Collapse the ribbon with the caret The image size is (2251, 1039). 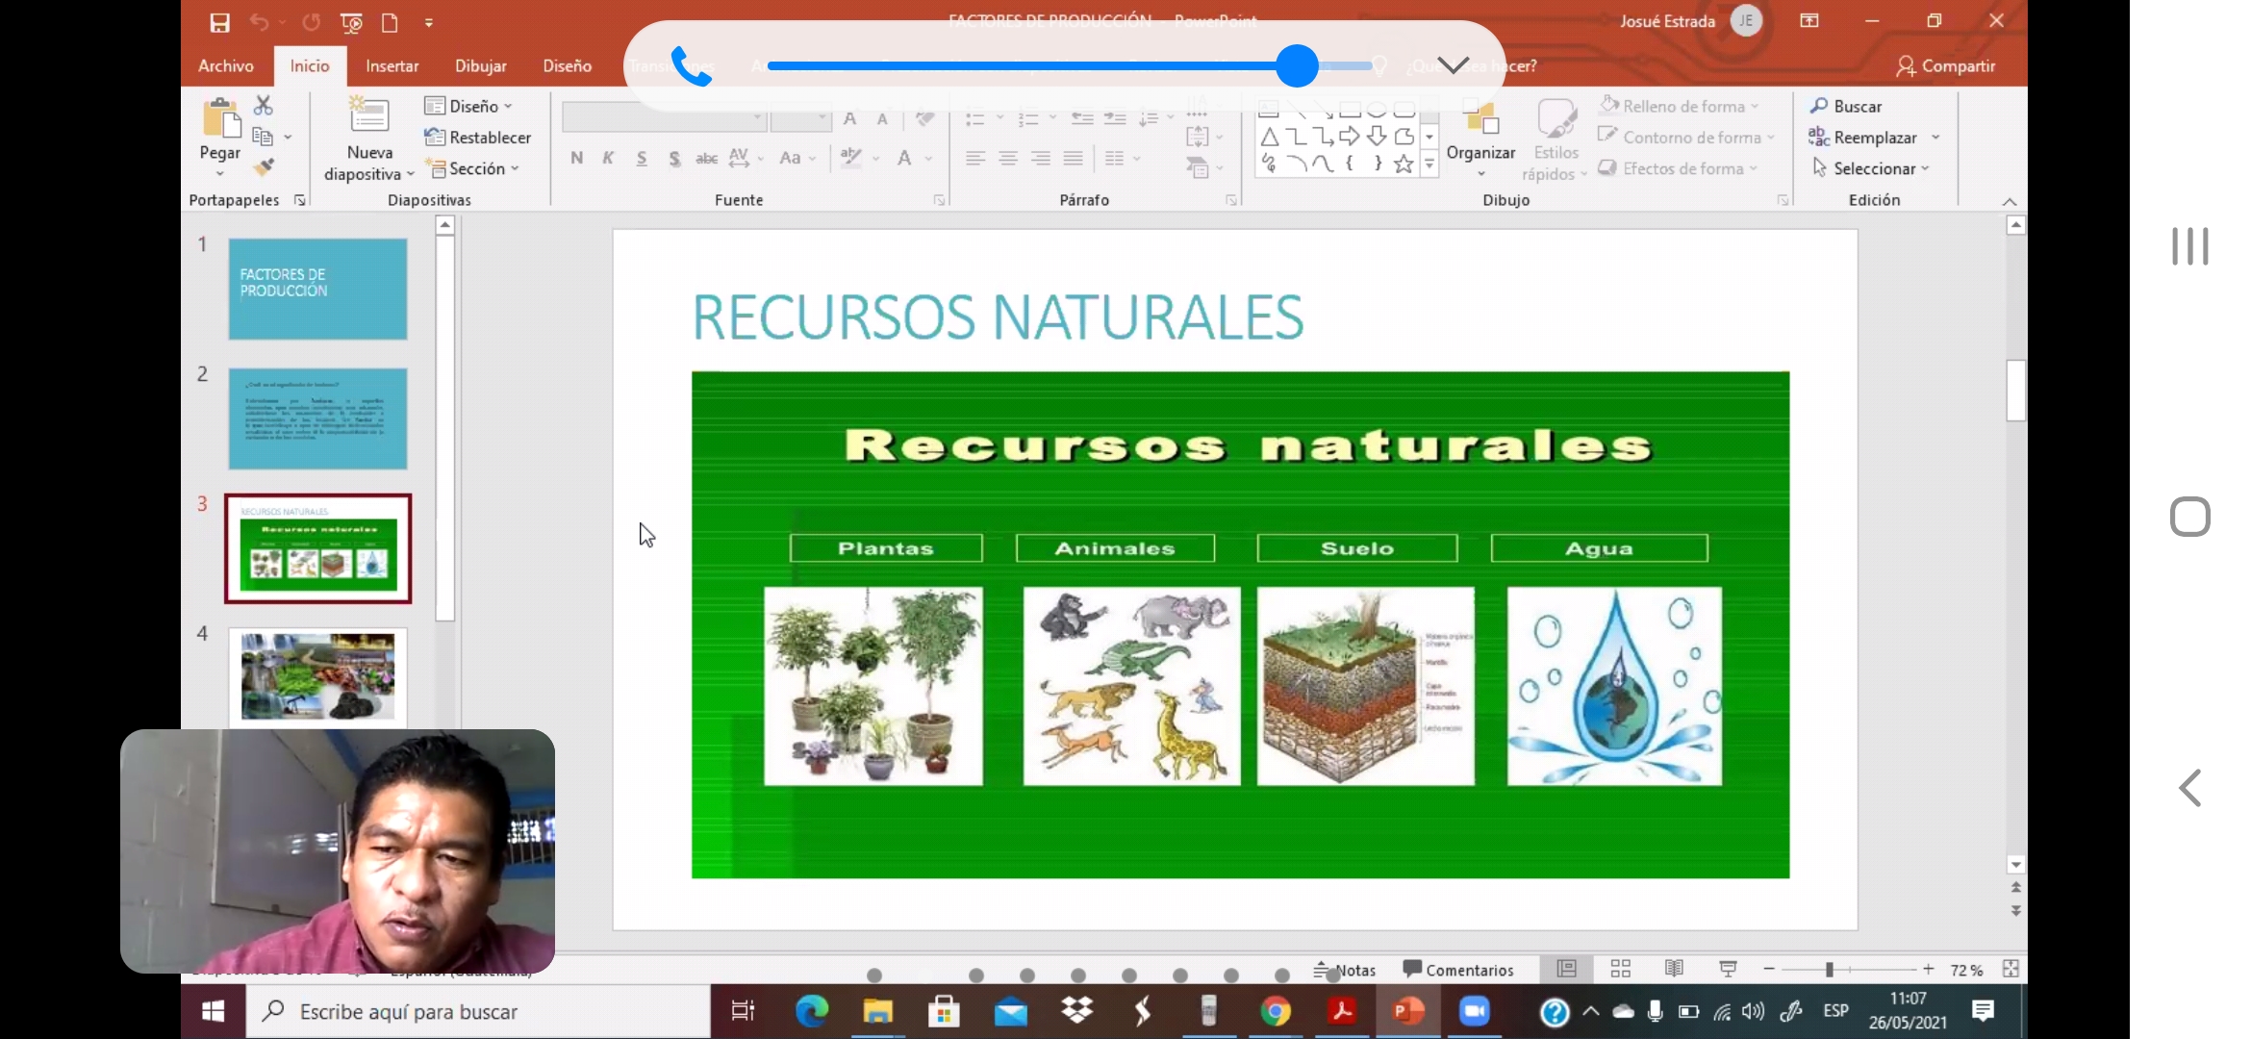pyautogui.click(x=2010, y=201)
